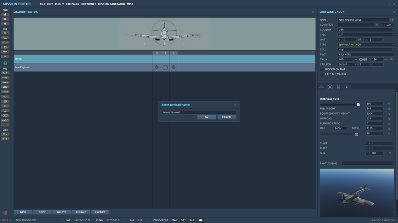398x223 pixels.
Task: Open the FILE menu
Action: [x=43, y=4]
